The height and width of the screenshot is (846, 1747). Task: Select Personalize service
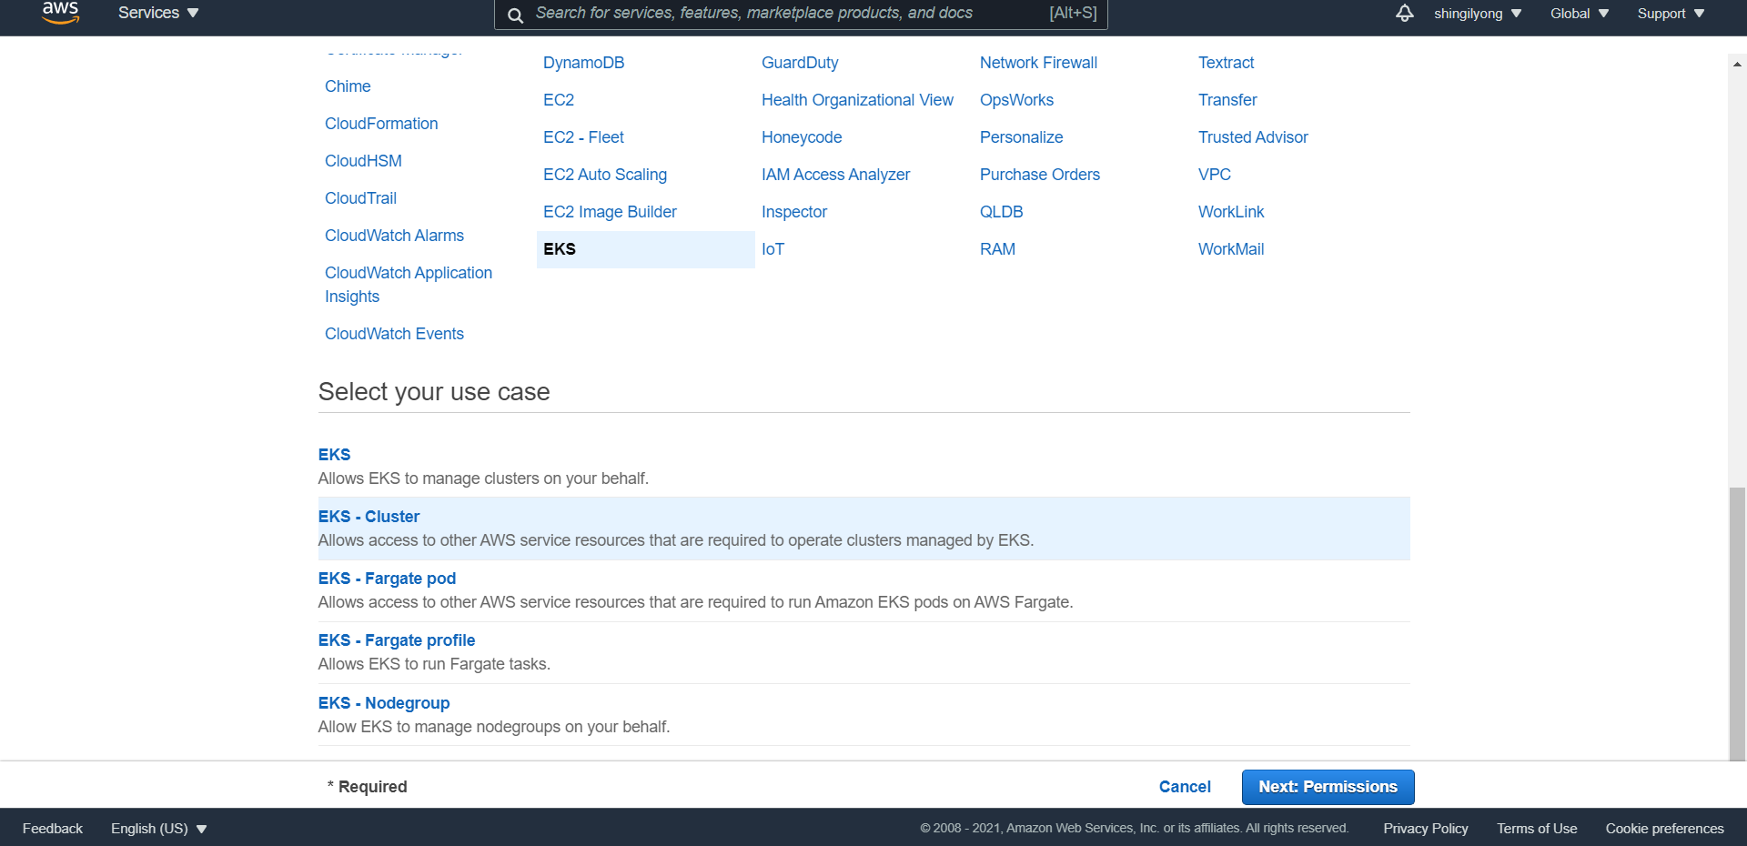click(1021, 137)
